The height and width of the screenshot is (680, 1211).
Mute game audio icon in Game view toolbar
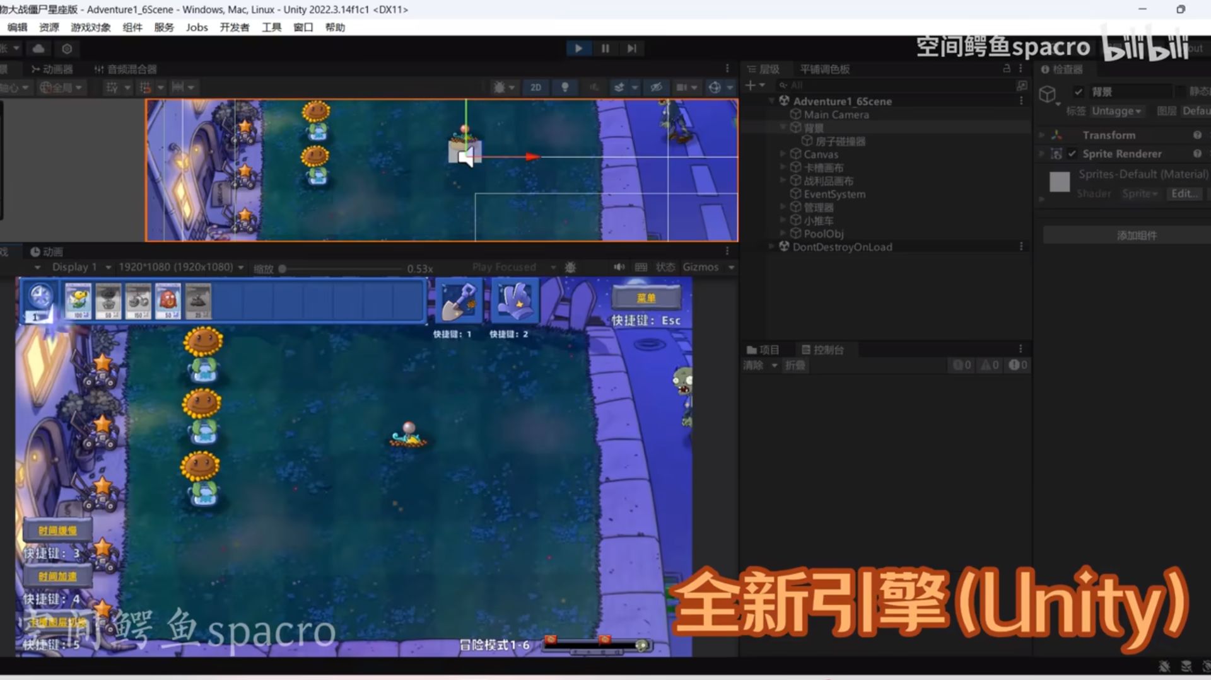click(619, 267)
